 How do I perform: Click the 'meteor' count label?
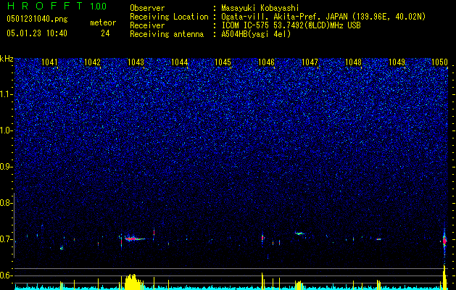coord(103,22)
